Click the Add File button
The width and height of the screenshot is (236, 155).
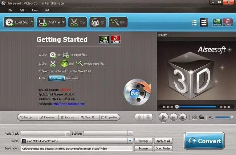click(49, 22)
